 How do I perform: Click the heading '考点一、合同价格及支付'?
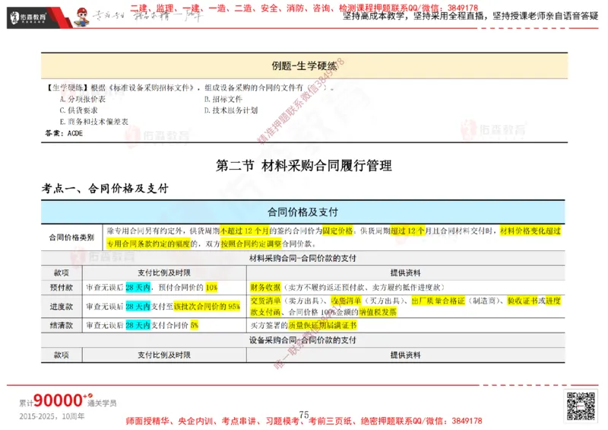click(x=105, y=189)
